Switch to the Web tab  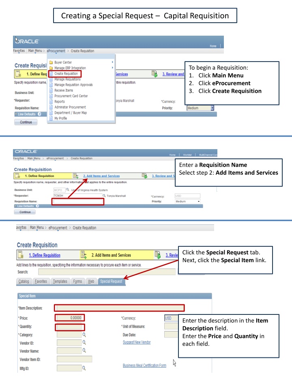(91, 281)
